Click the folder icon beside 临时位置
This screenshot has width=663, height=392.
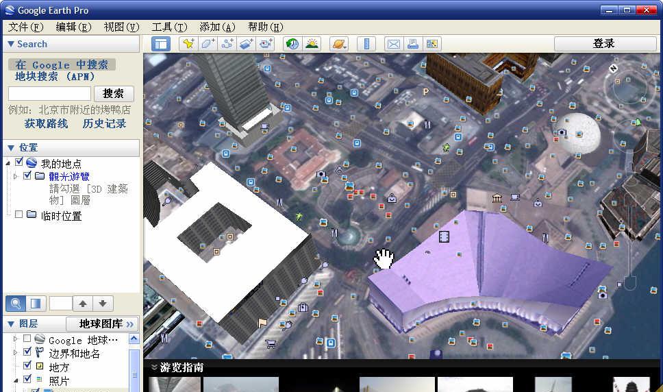tap(32, 215)
